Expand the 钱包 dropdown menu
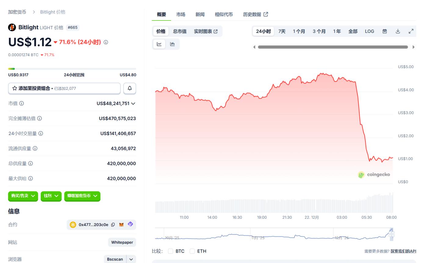The image size is (427, 263). click(51, 196)
